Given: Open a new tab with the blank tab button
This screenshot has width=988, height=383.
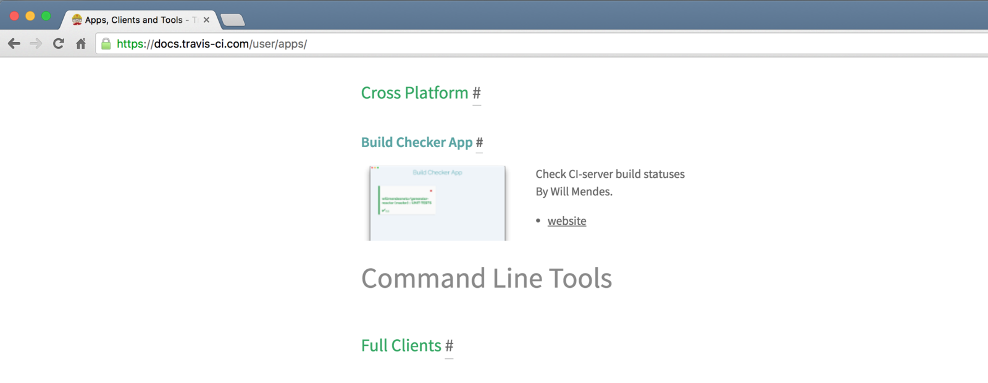Looking at the screenshot, I should (233, 20).
